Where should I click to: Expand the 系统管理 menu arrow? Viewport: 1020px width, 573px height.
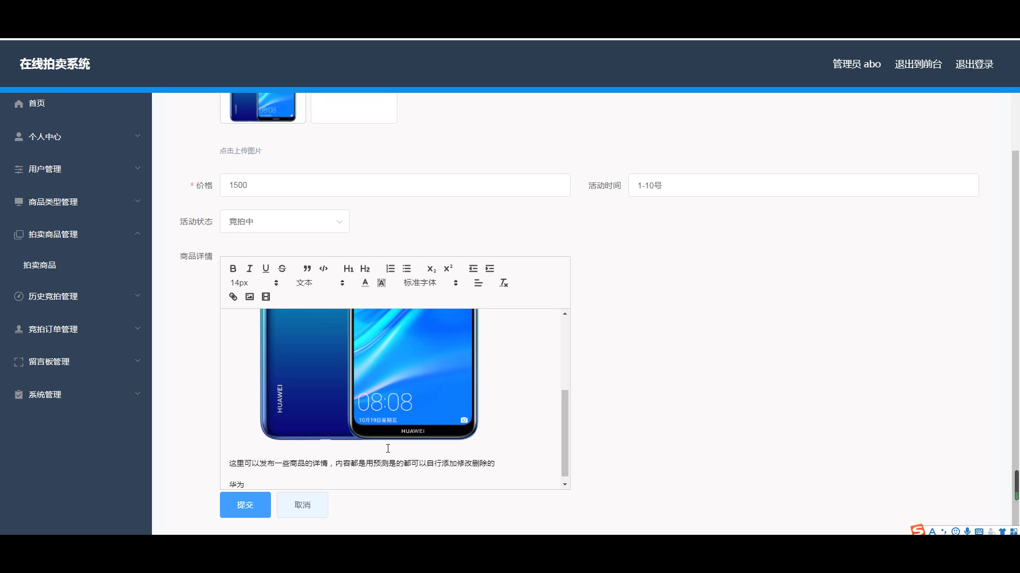(138, 394)
